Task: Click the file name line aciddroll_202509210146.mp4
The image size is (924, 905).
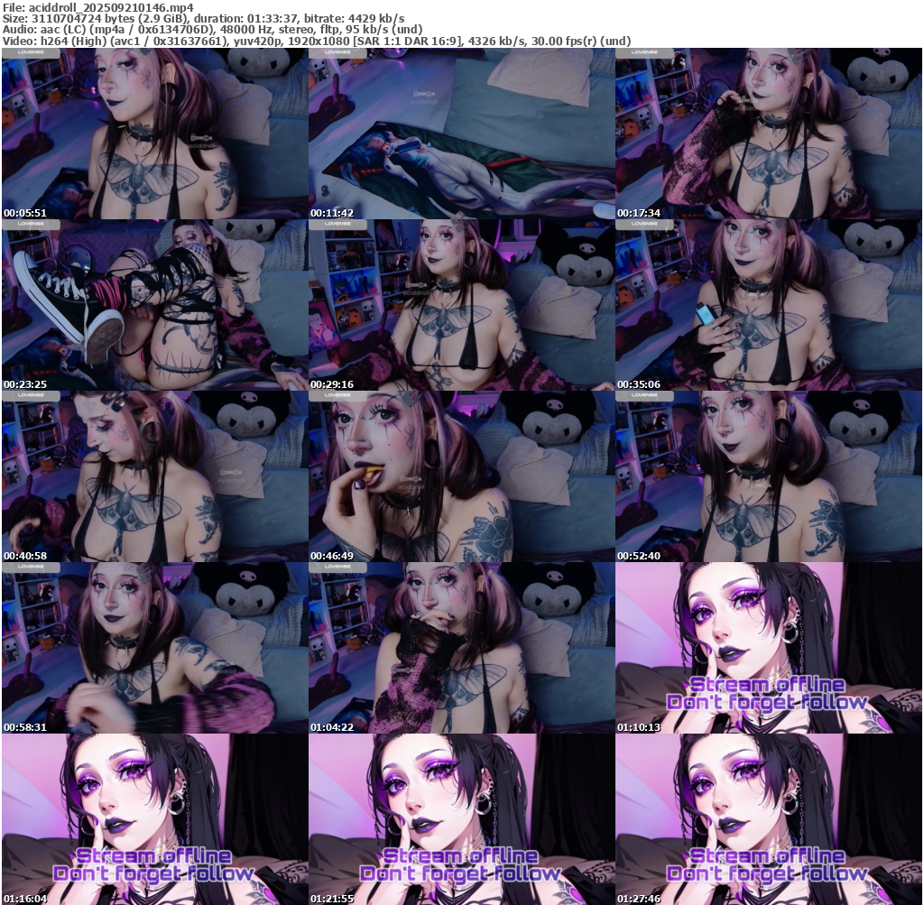Action: [97, 7]
